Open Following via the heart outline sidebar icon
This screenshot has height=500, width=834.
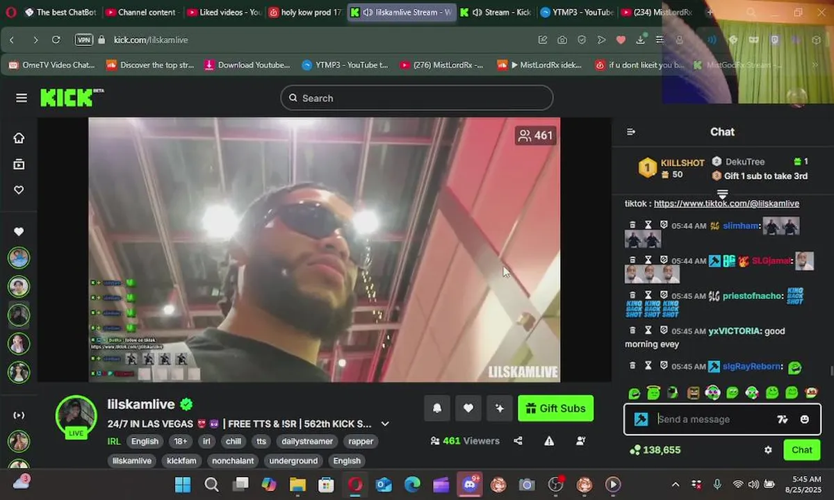tap(19, 190)
